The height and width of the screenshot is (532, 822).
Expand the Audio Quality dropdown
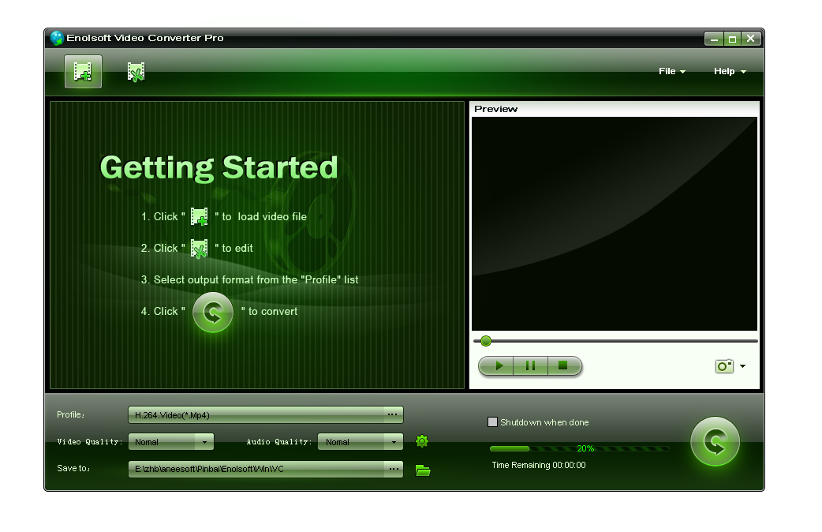(394, 442)
